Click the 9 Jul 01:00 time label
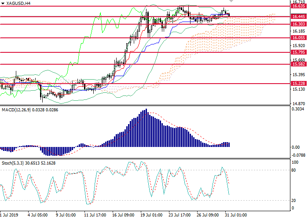The image size is (308, 220). tap(66, 215)
